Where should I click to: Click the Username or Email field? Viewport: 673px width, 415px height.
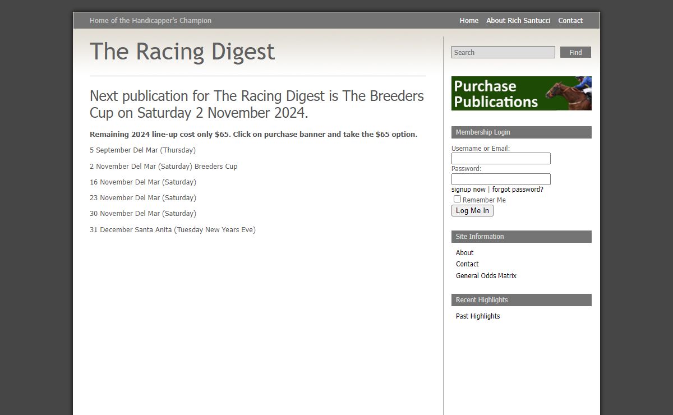(501, 159)
